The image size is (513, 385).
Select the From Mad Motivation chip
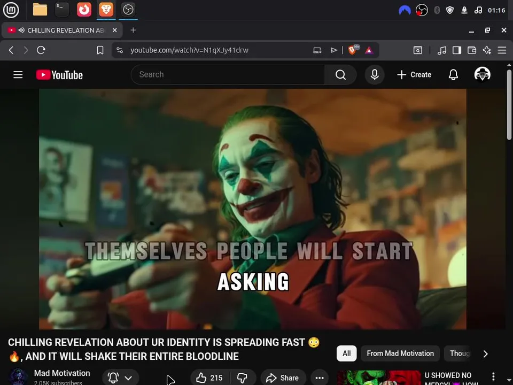point(400,353)
